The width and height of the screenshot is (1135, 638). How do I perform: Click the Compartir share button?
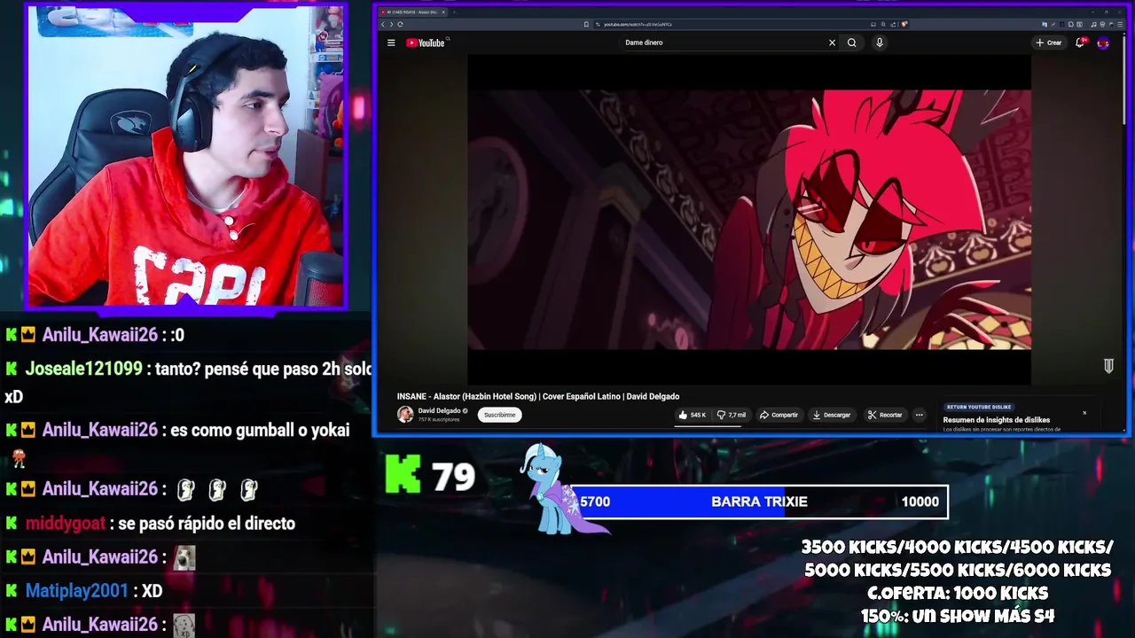click(x=779, y=415)
